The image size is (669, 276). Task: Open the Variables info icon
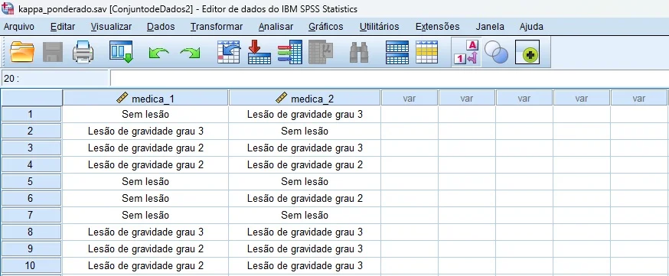pos(290,53)
